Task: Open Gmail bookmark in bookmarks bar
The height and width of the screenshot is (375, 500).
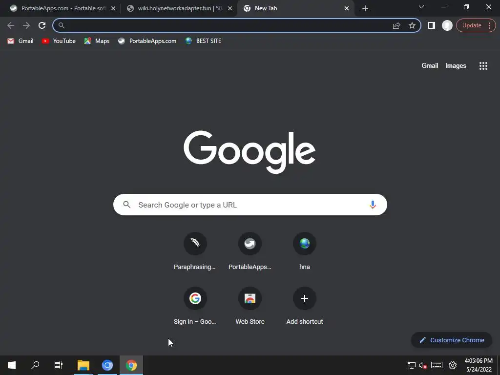Action: pos(21,41)
